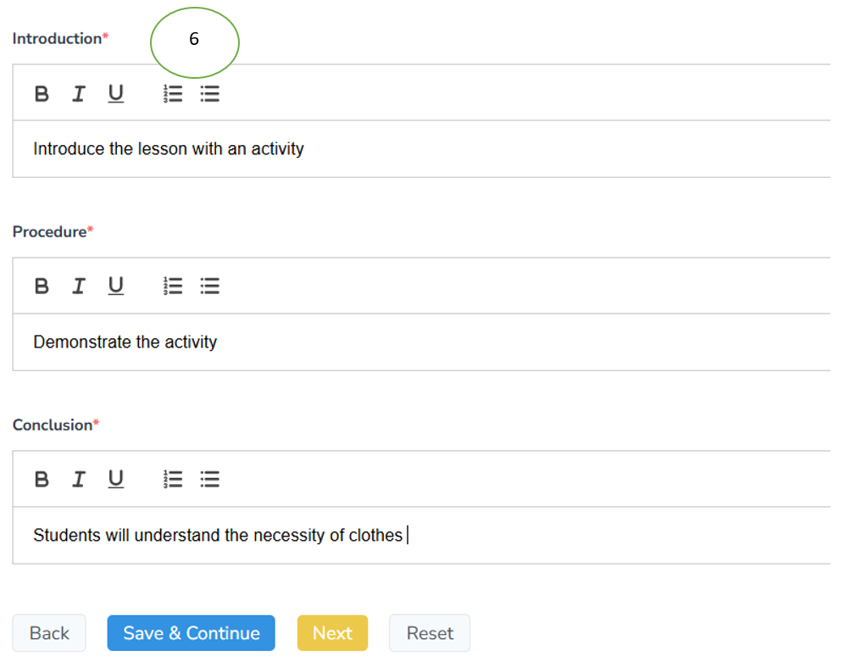The image size is (844, 667).
Task: Select the bullet list icon in Introduction toolbar
Action: (x=209, y=93)
